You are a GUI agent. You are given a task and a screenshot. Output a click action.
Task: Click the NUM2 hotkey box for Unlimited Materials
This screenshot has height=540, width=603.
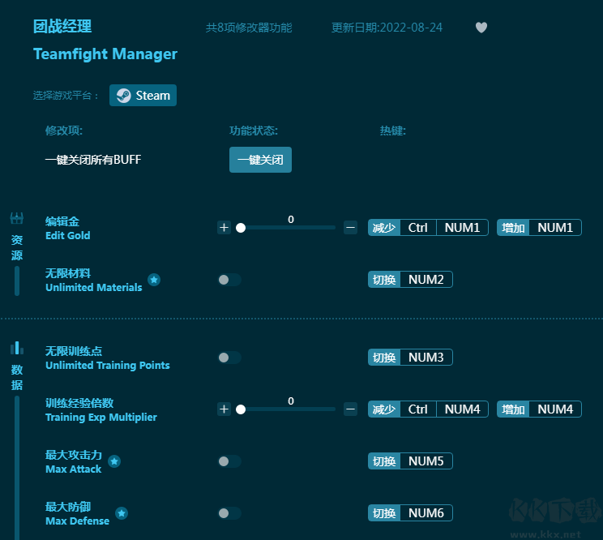426,280
